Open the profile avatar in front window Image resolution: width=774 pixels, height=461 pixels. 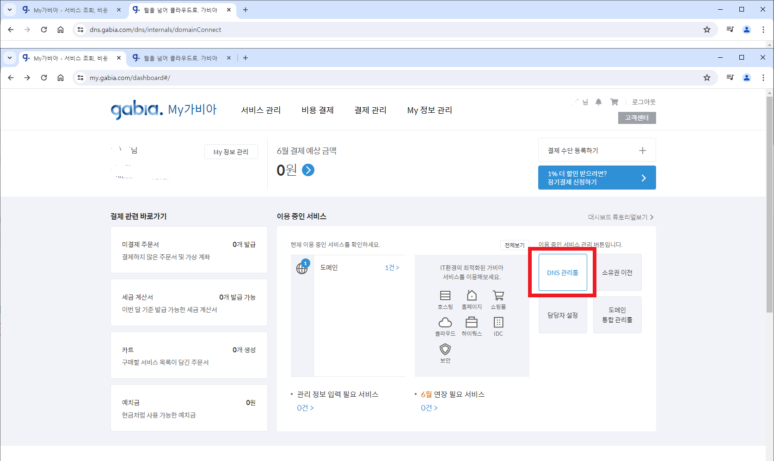tap(747, 78)
